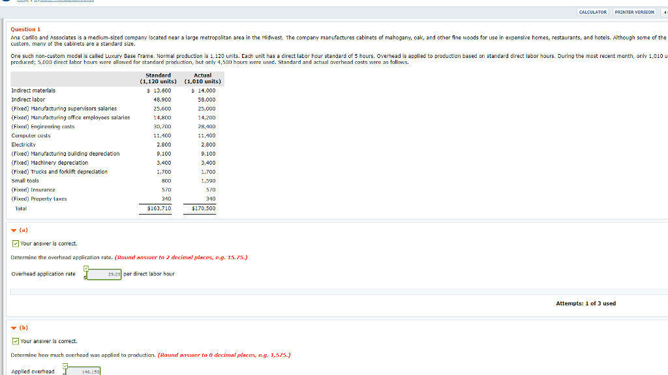
Task: Open the Printer Version of the assignment
Action: point(633,12)
